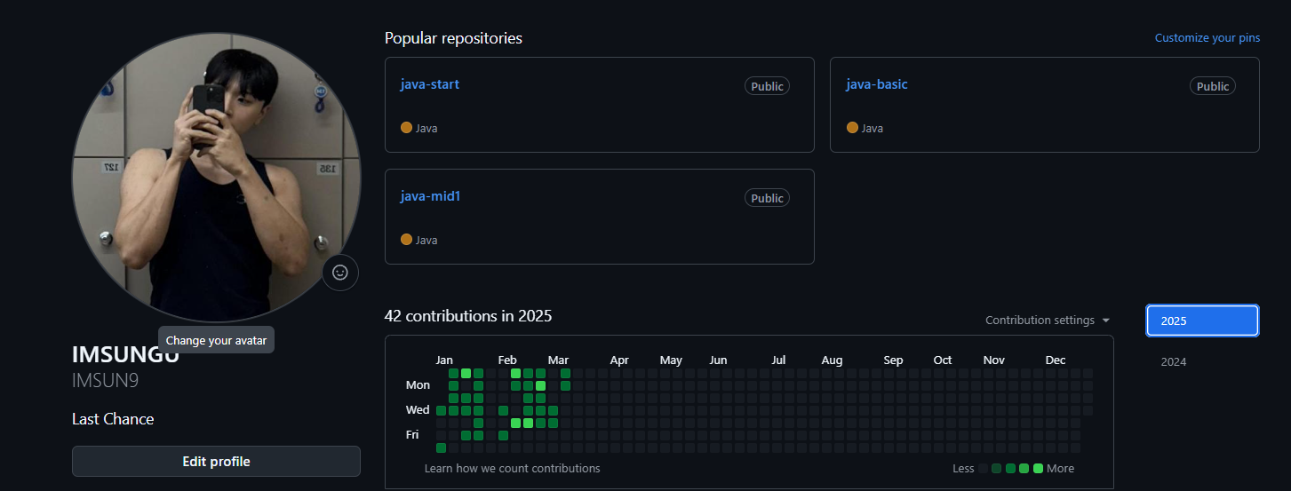The height and width of the screenshot is (491, 1291).
Task: Click Learn how we count contributions
Action: (x=512, y=469)
